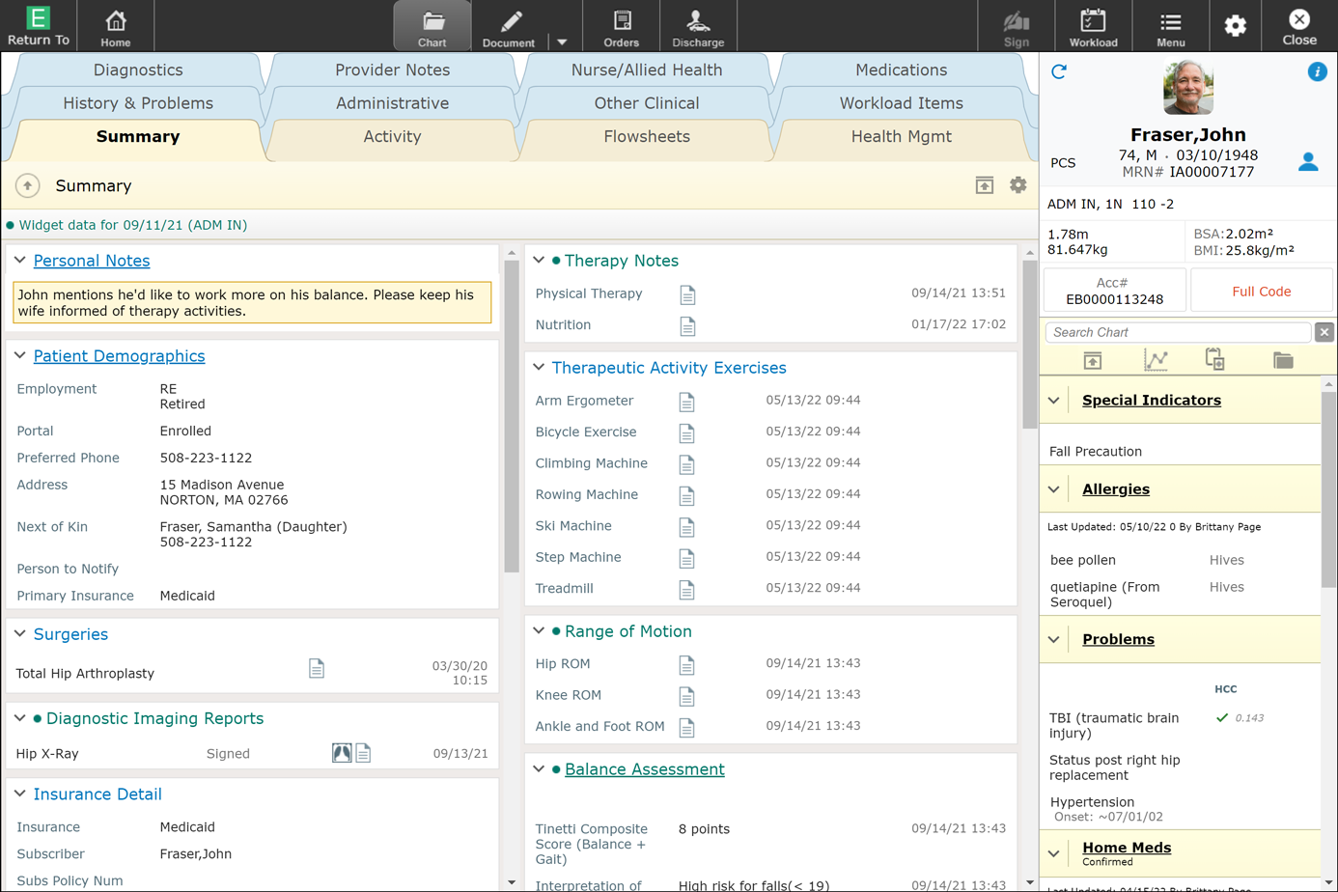Open the imaging viewer for the Hip X-Ray

pyautogui.click(x=342, y=753)
